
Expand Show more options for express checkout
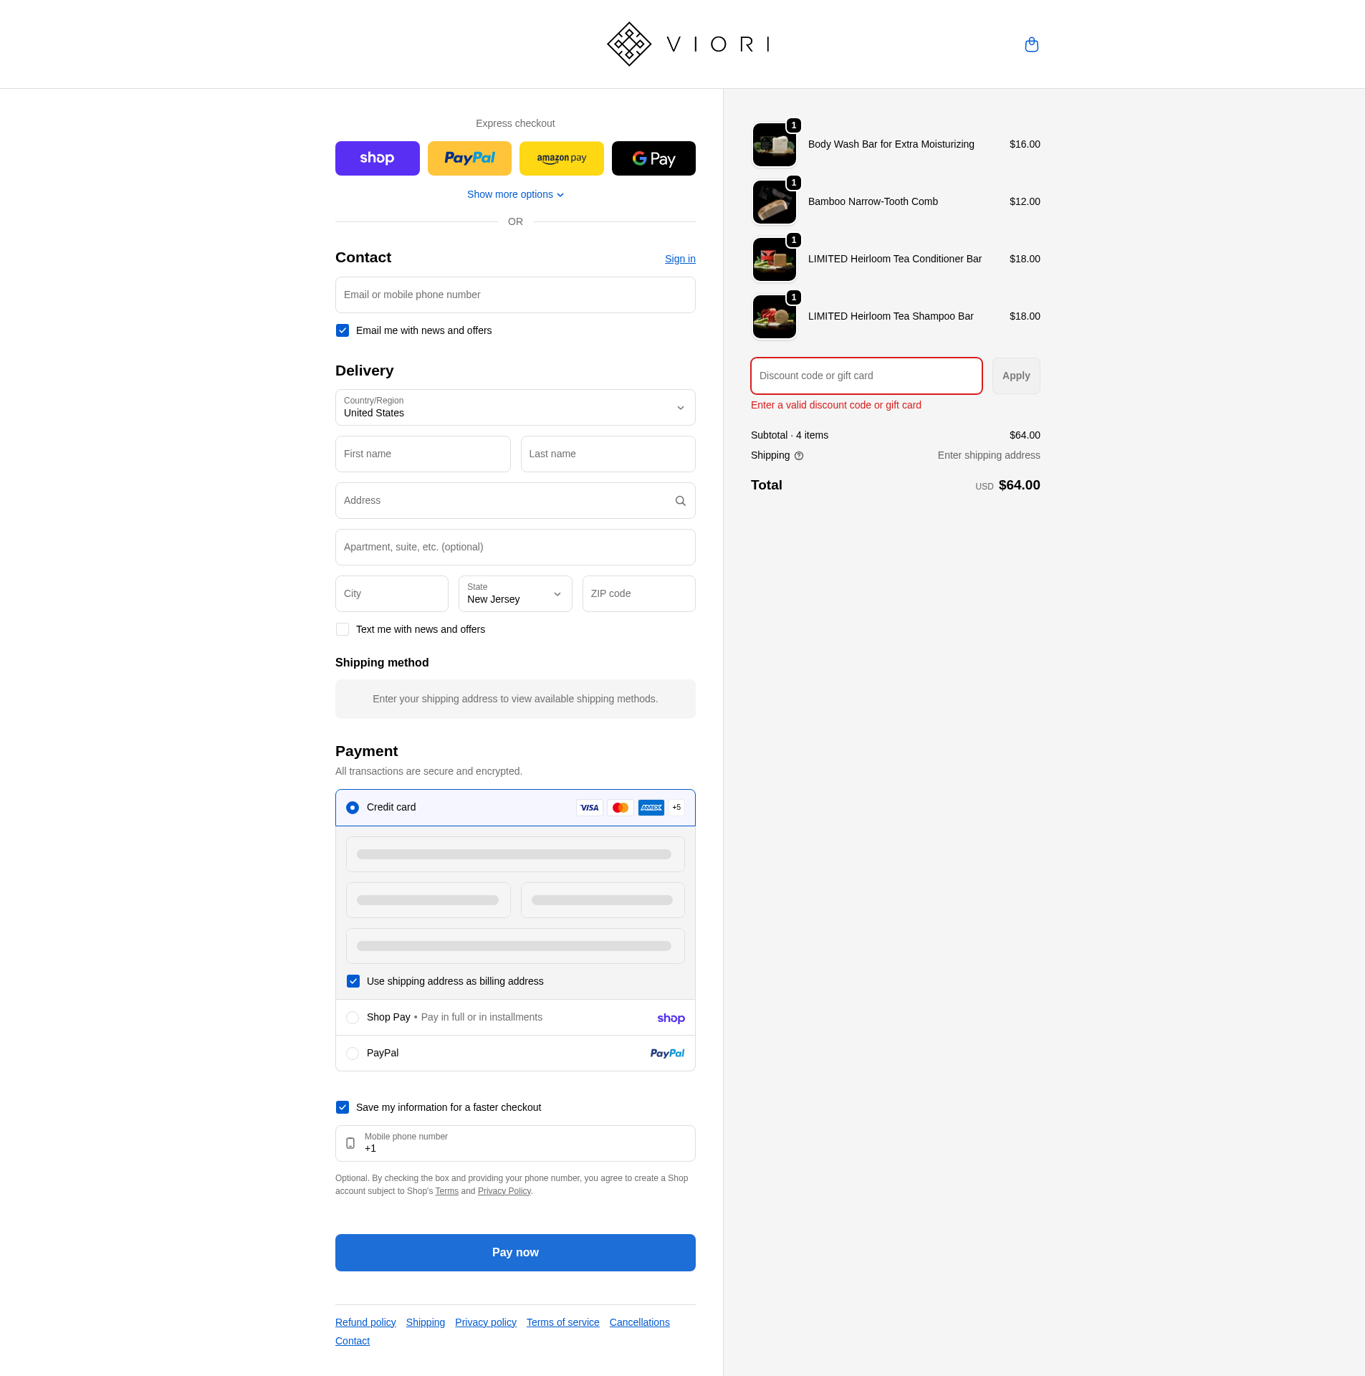coord(514,195)
